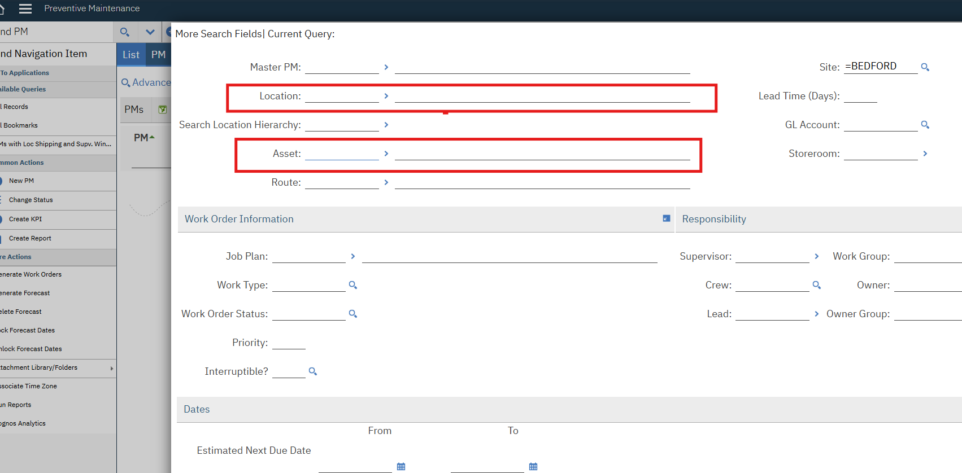Click into the Asset description field
Image resolution: width=962 pixels, height=473 pixels.
(542, 154)
